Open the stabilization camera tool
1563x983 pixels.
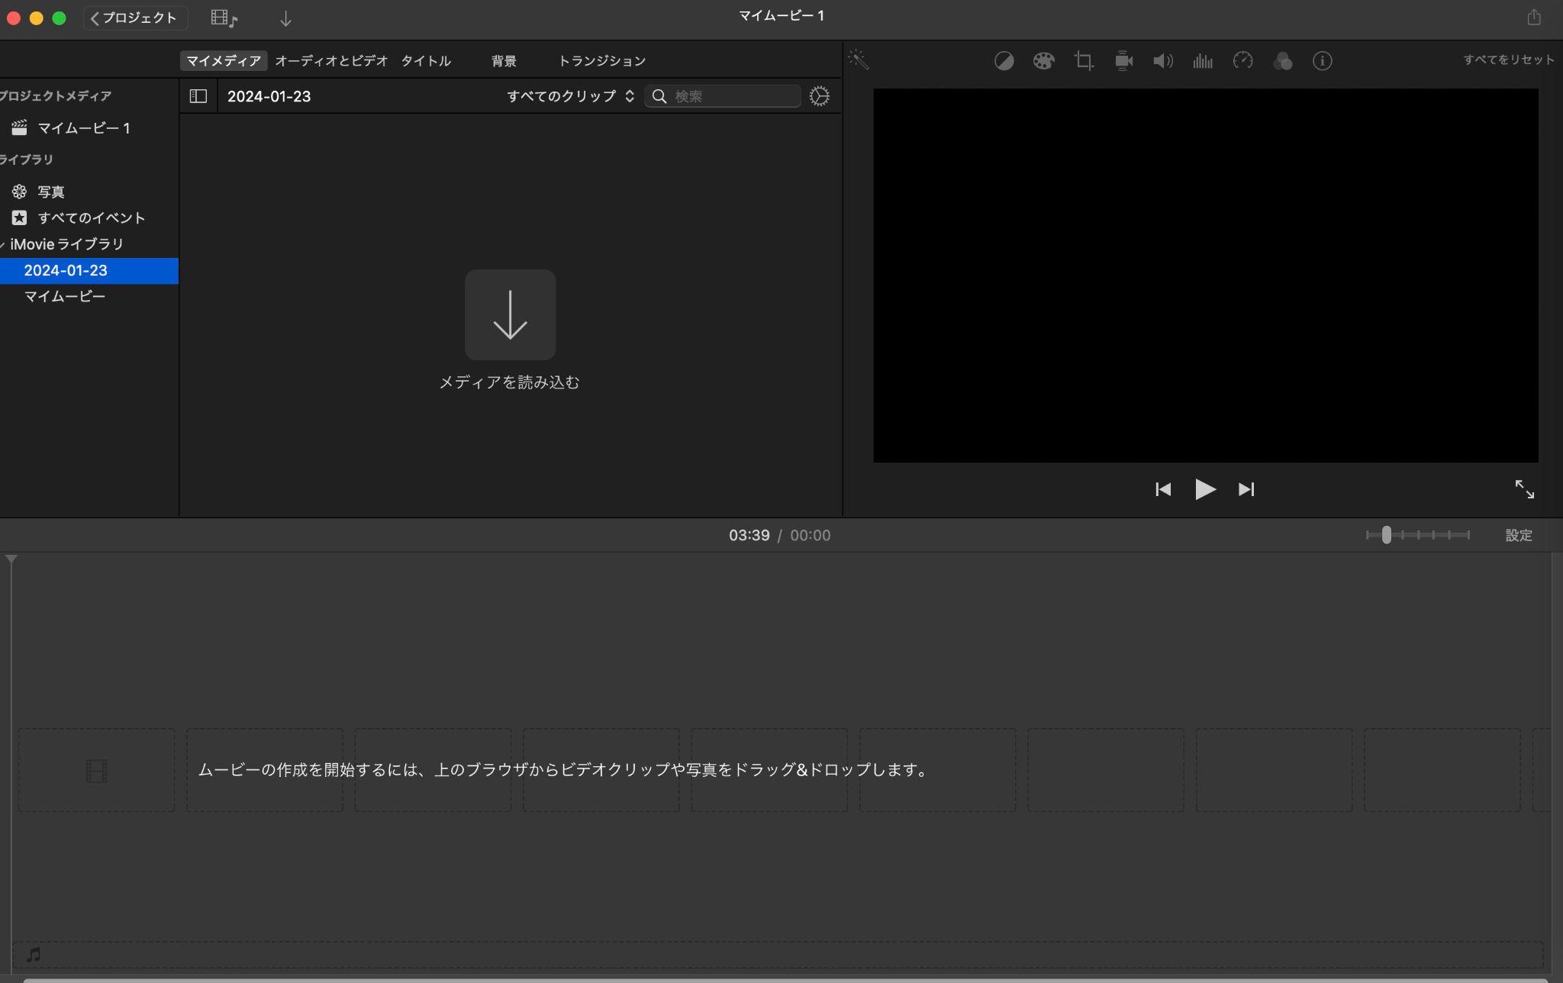pyautogui.click(x=1123, y=61)
